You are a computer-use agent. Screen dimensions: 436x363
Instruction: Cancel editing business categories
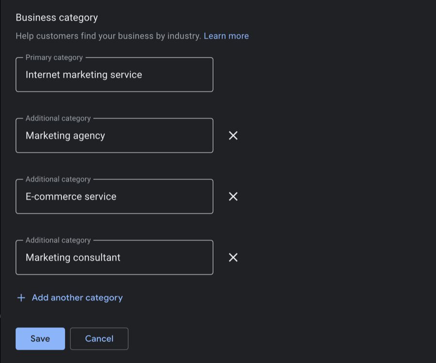(99, 338)
